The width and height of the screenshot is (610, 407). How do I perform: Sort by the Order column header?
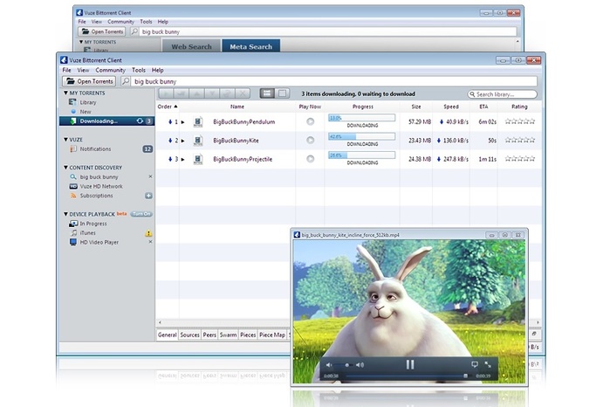pos(168,107)
